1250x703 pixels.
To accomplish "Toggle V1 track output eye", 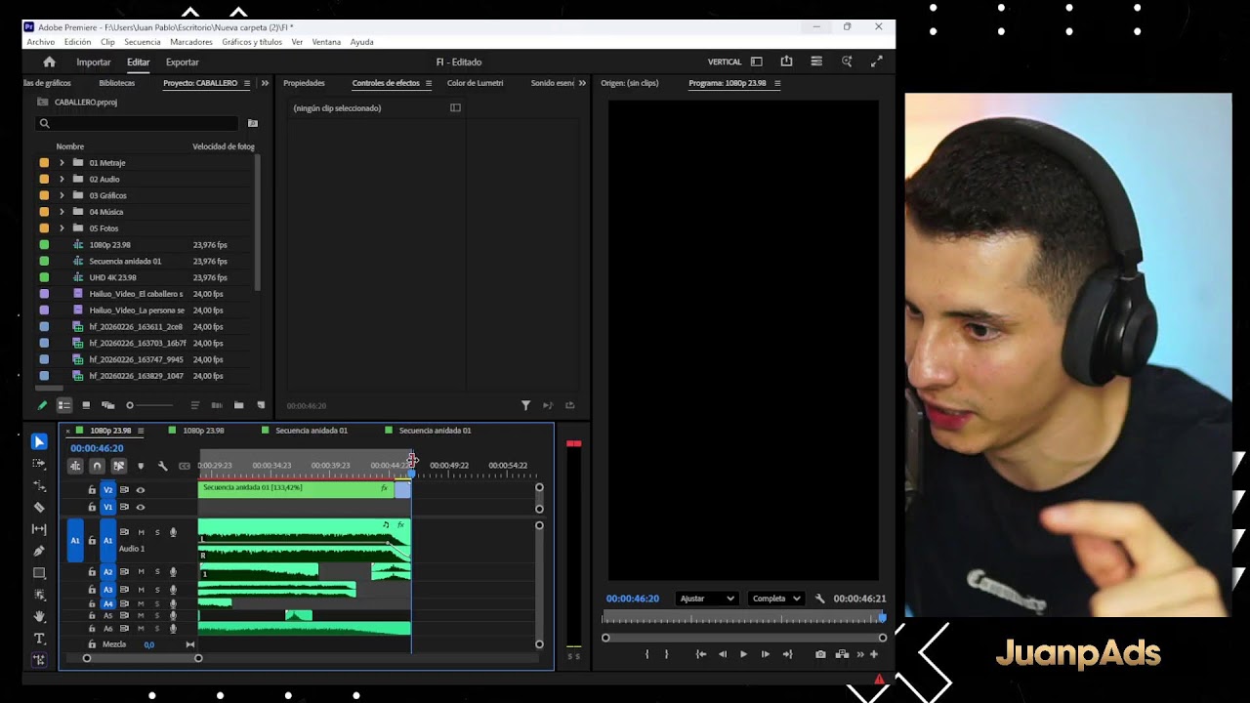I will point(141,507).
